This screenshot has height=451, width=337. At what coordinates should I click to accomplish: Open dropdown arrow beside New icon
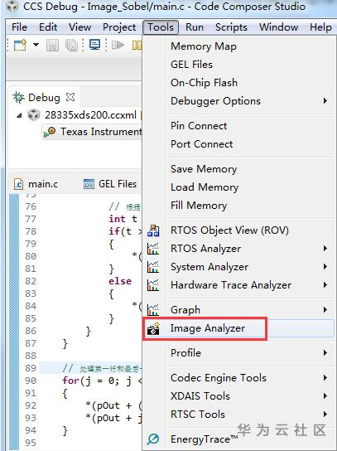tap(36, 45)
